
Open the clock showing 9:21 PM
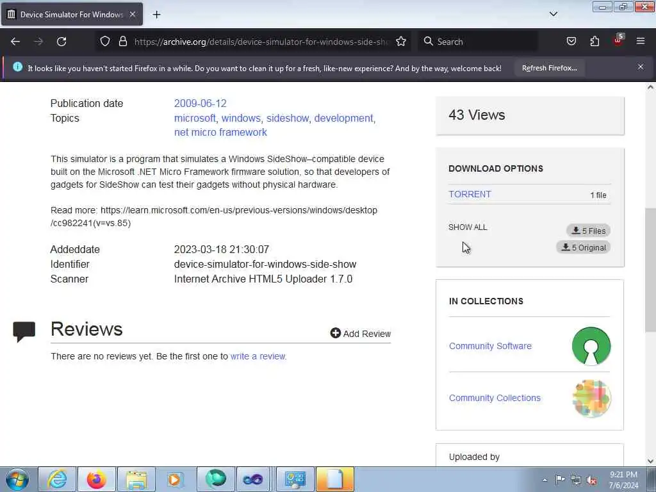623,480
